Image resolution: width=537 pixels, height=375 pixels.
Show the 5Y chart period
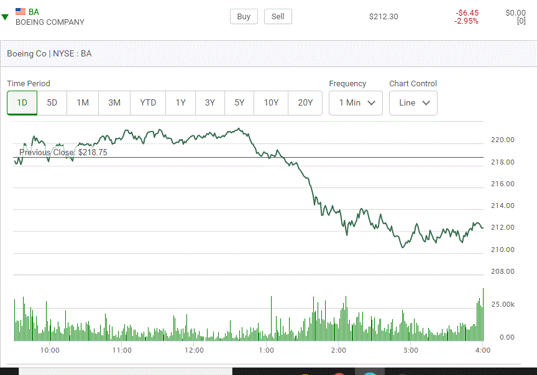coord(239,102)
